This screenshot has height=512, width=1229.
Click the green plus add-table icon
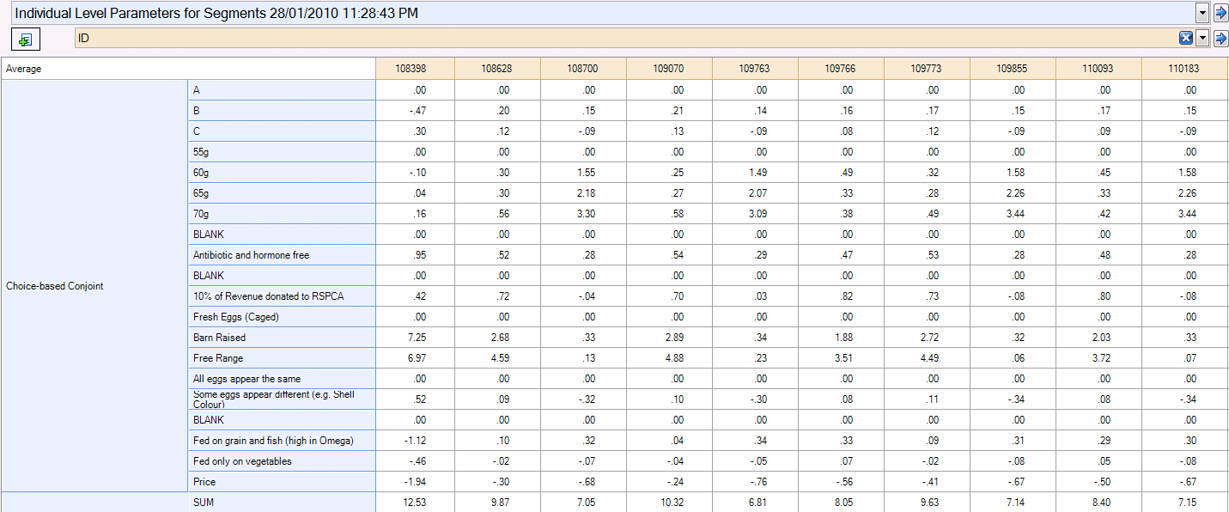[x=25, y=40]
